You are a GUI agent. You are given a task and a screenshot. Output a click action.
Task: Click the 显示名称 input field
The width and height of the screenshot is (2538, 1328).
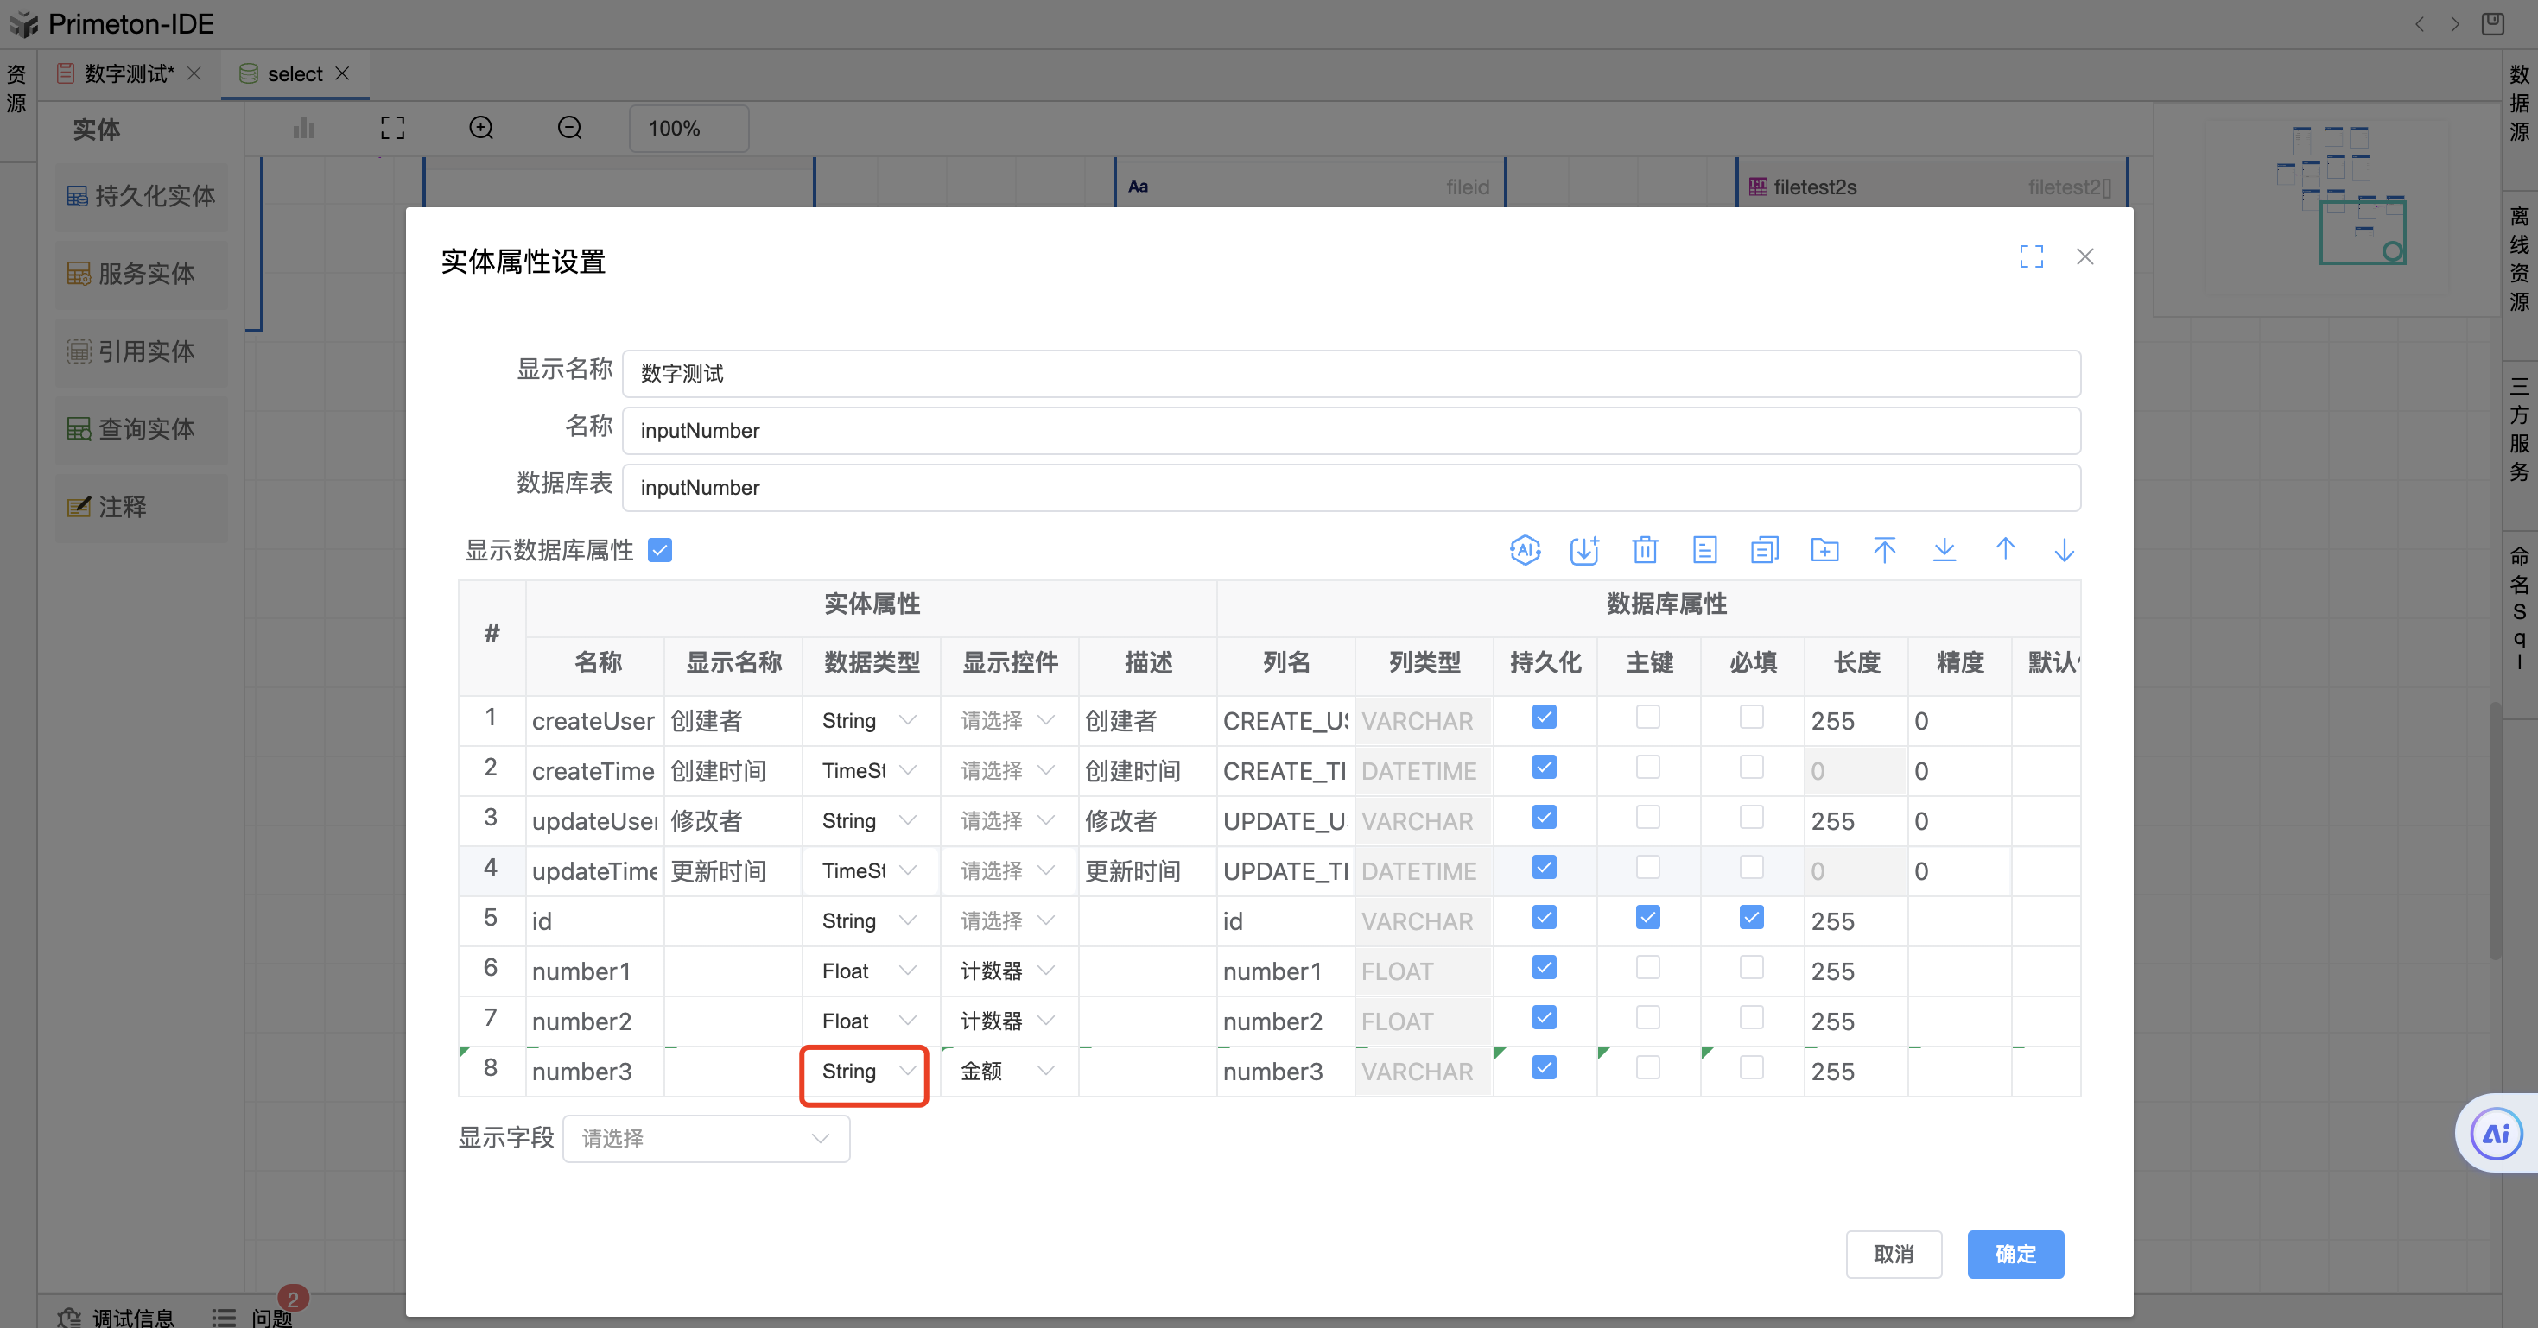coord(1350,373)
